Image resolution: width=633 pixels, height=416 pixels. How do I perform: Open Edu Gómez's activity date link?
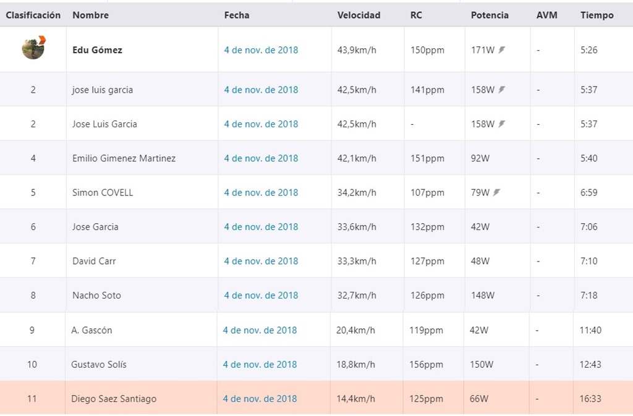coord(261,50)
